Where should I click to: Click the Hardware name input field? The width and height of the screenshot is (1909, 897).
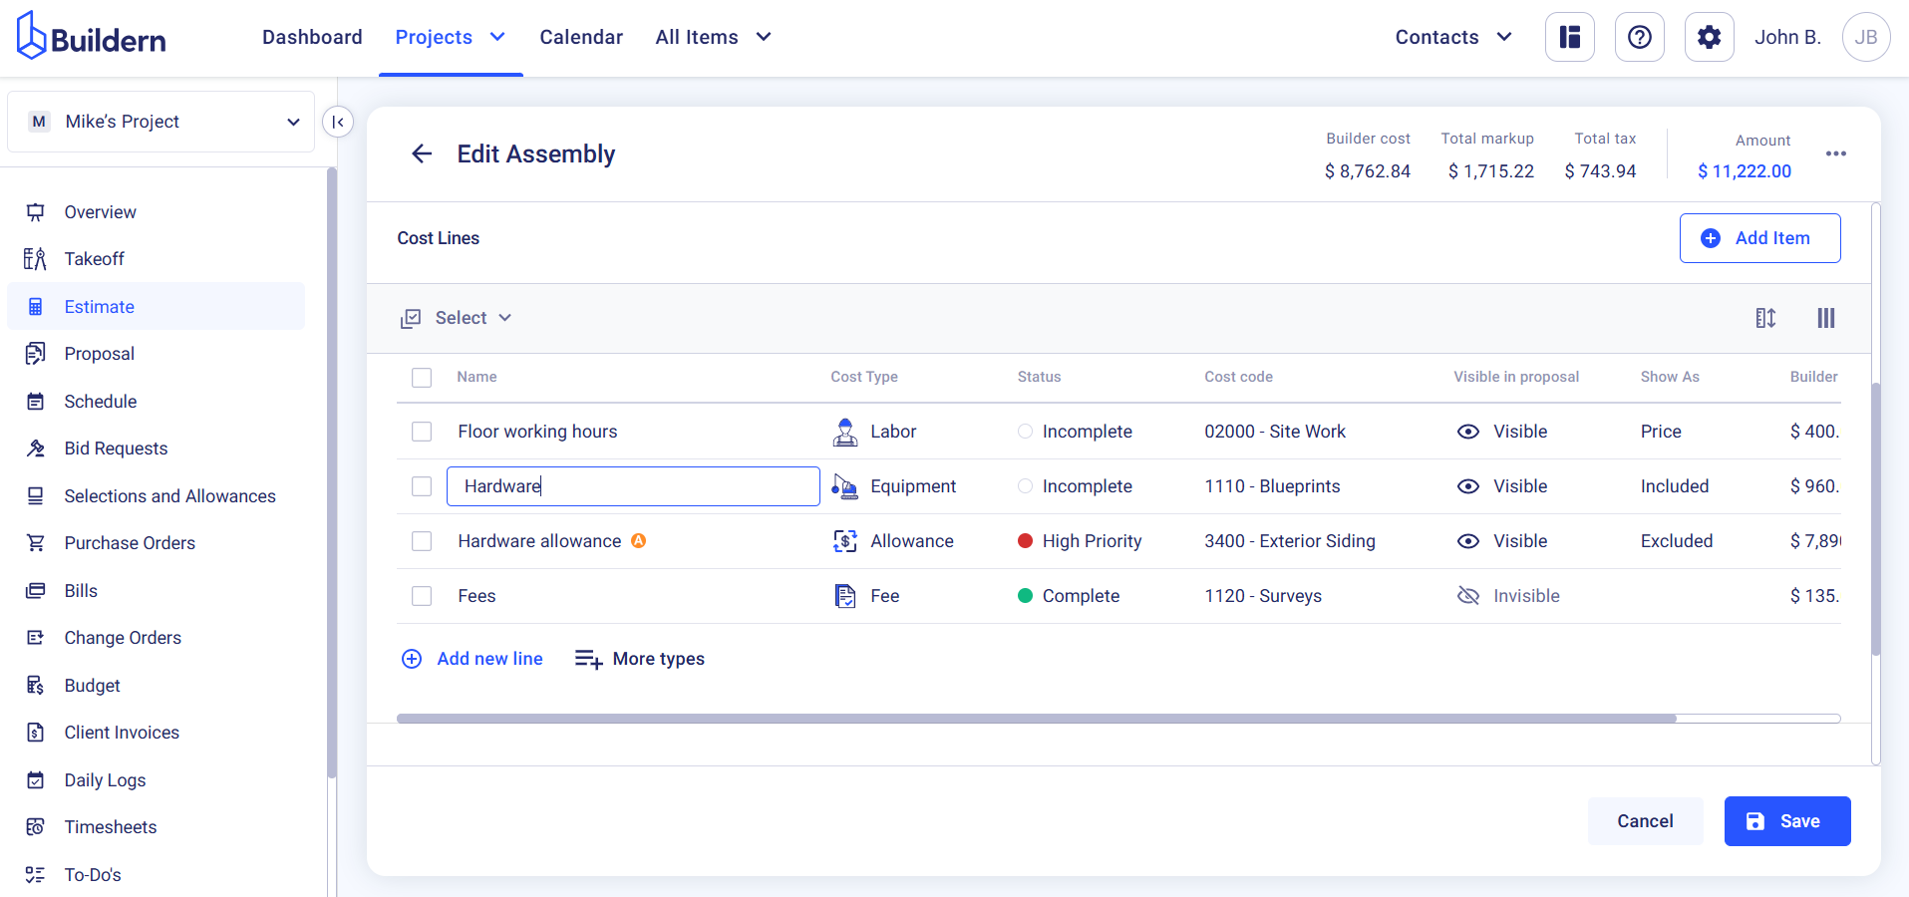point(633,486)
